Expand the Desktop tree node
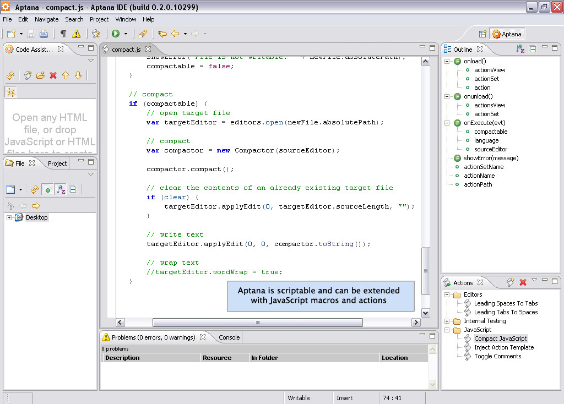 [9, 217]
